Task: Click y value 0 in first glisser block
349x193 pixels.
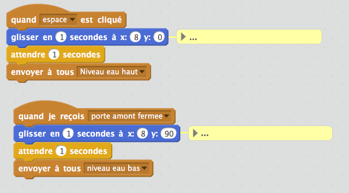Action: coord(159,37)
